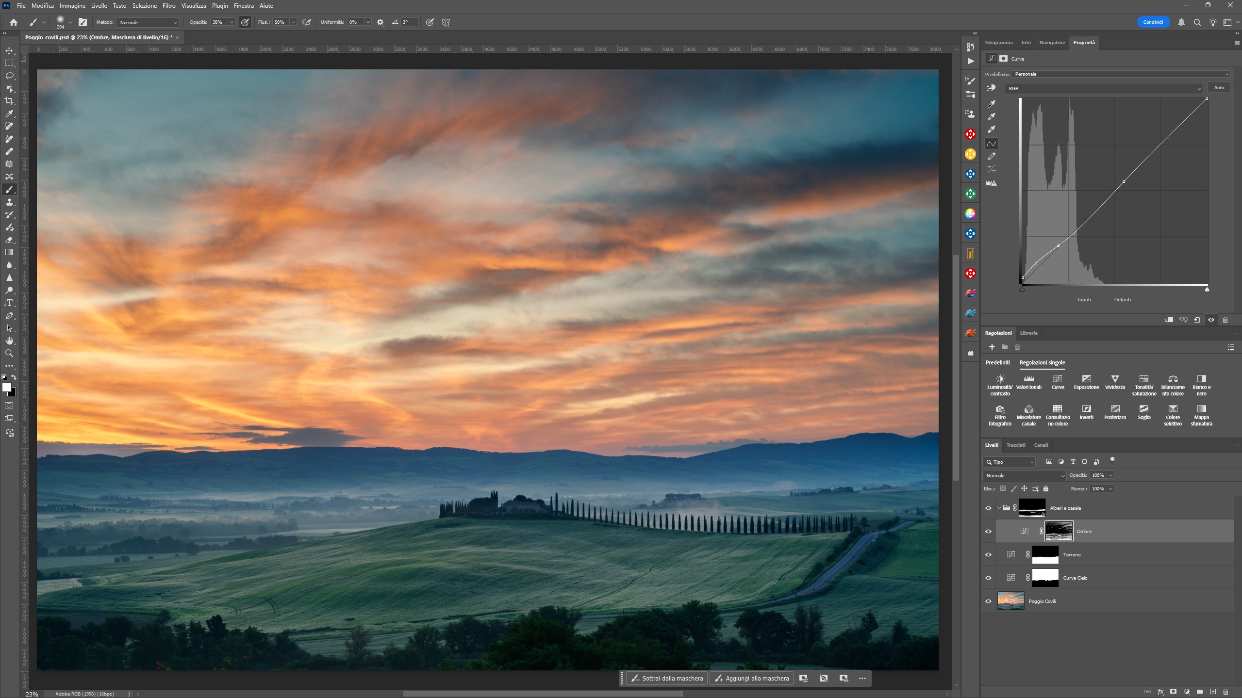Select the Pen tool
1242x698 pixels.
click(9, 315)
